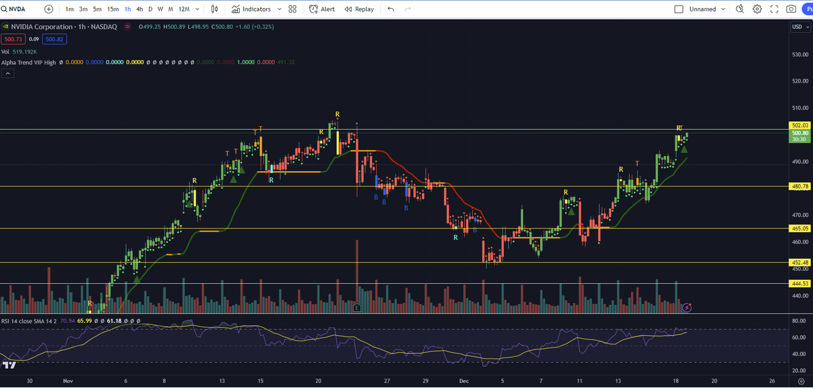The image size is (813, 390).
Task: Click the undo arrow
Action: 391,9
